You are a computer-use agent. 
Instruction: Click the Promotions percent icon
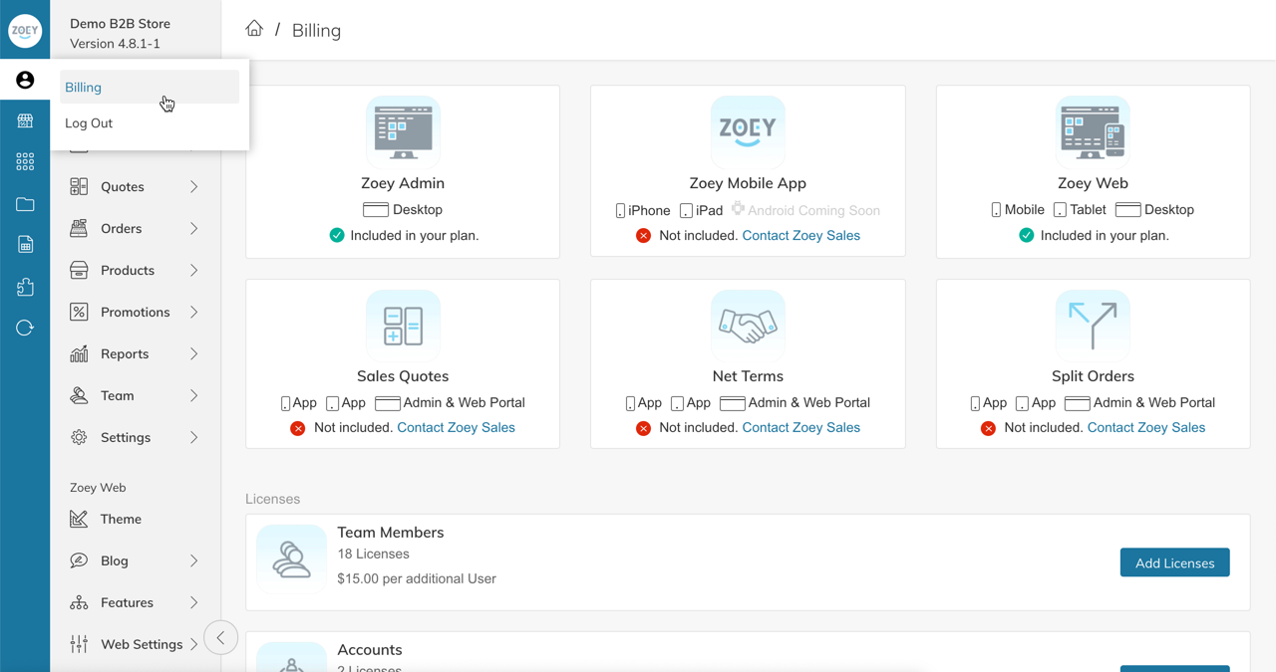tap(79, 312)
